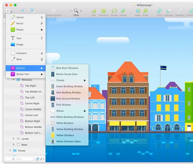Select Text tool in Insert menu
Screen dimensions: 193x164
26,38
